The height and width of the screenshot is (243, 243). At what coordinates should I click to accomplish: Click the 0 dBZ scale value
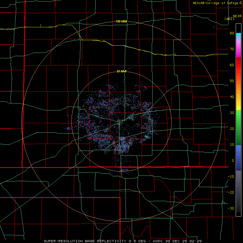point(233,161)
